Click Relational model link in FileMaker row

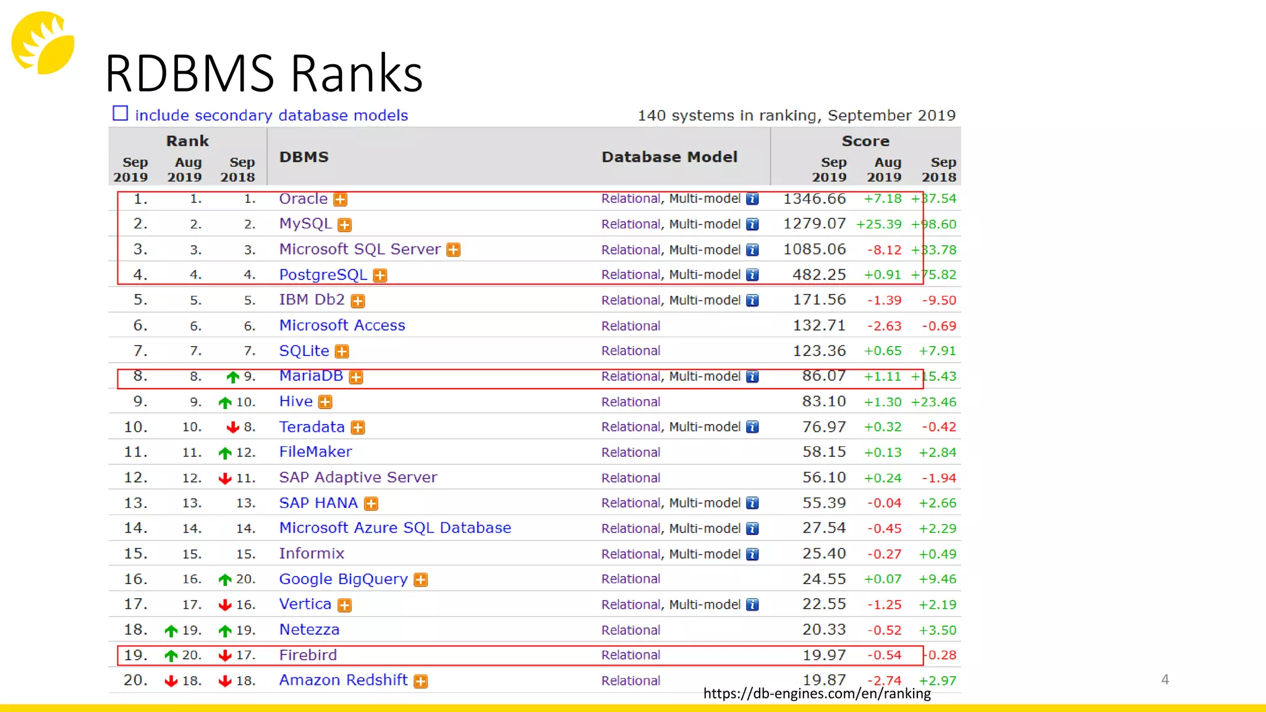(x=631, y=452)
